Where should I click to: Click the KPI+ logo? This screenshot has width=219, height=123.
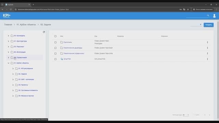click(x=7, y=16)
